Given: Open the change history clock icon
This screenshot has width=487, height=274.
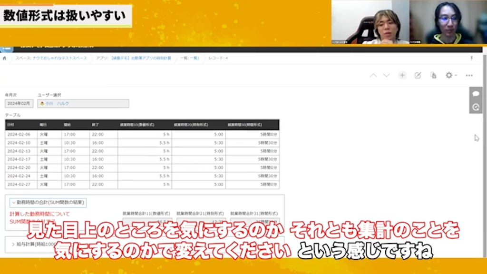Looking at the screenshot, I should (x=476, y=107).
